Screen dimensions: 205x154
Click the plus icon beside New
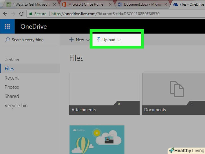coord(72,40)
